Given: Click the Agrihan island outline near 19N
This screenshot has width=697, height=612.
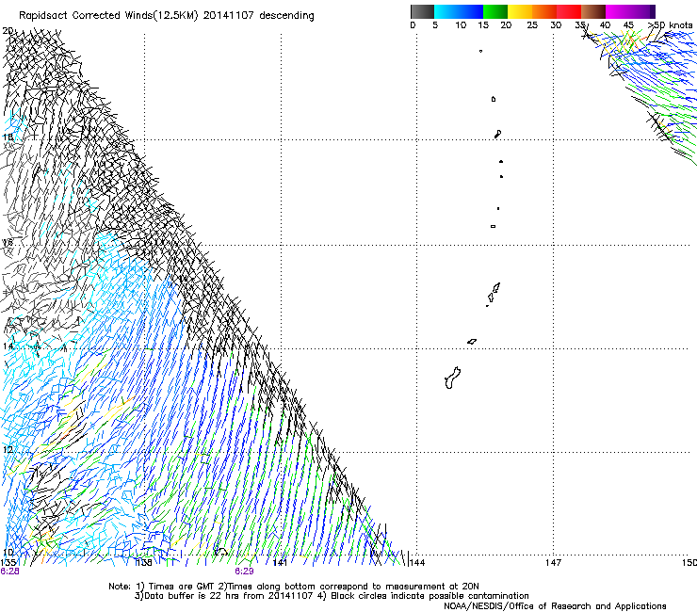Looking at the screenshot, I should [x=494, y=99].
